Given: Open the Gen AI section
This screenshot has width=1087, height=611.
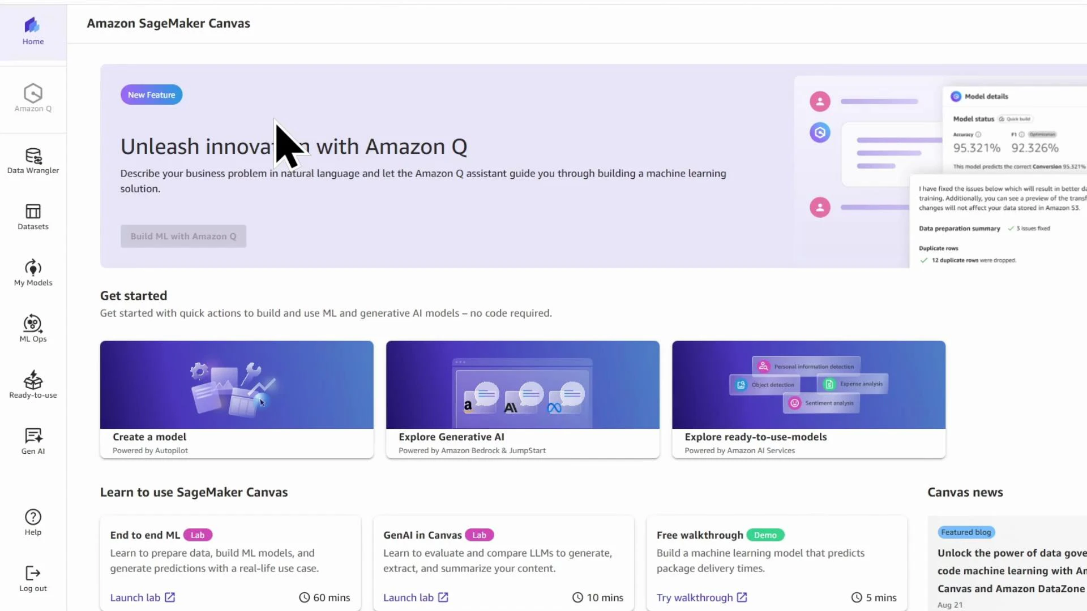Looking at the screenshot, I should point(32,440).
